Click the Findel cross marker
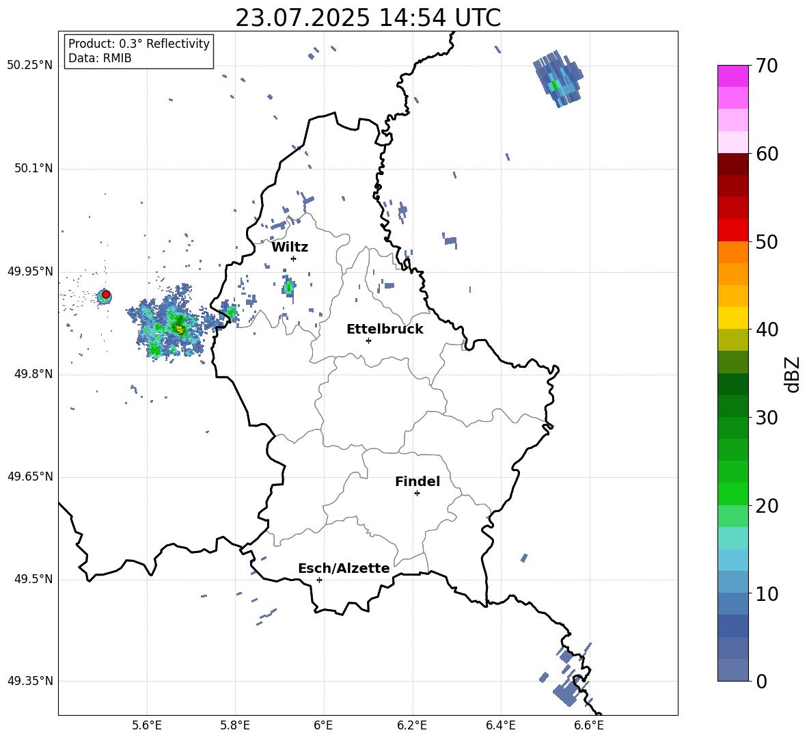The height and width of the screenshot is (739, 809). 417,494
